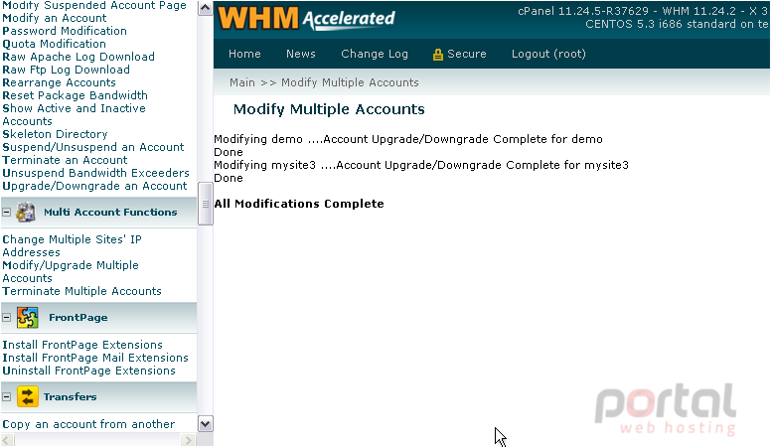The width and height of the screenshot is (771, 447).
Task: Open the Home menu item
Action: click(244, 54)
